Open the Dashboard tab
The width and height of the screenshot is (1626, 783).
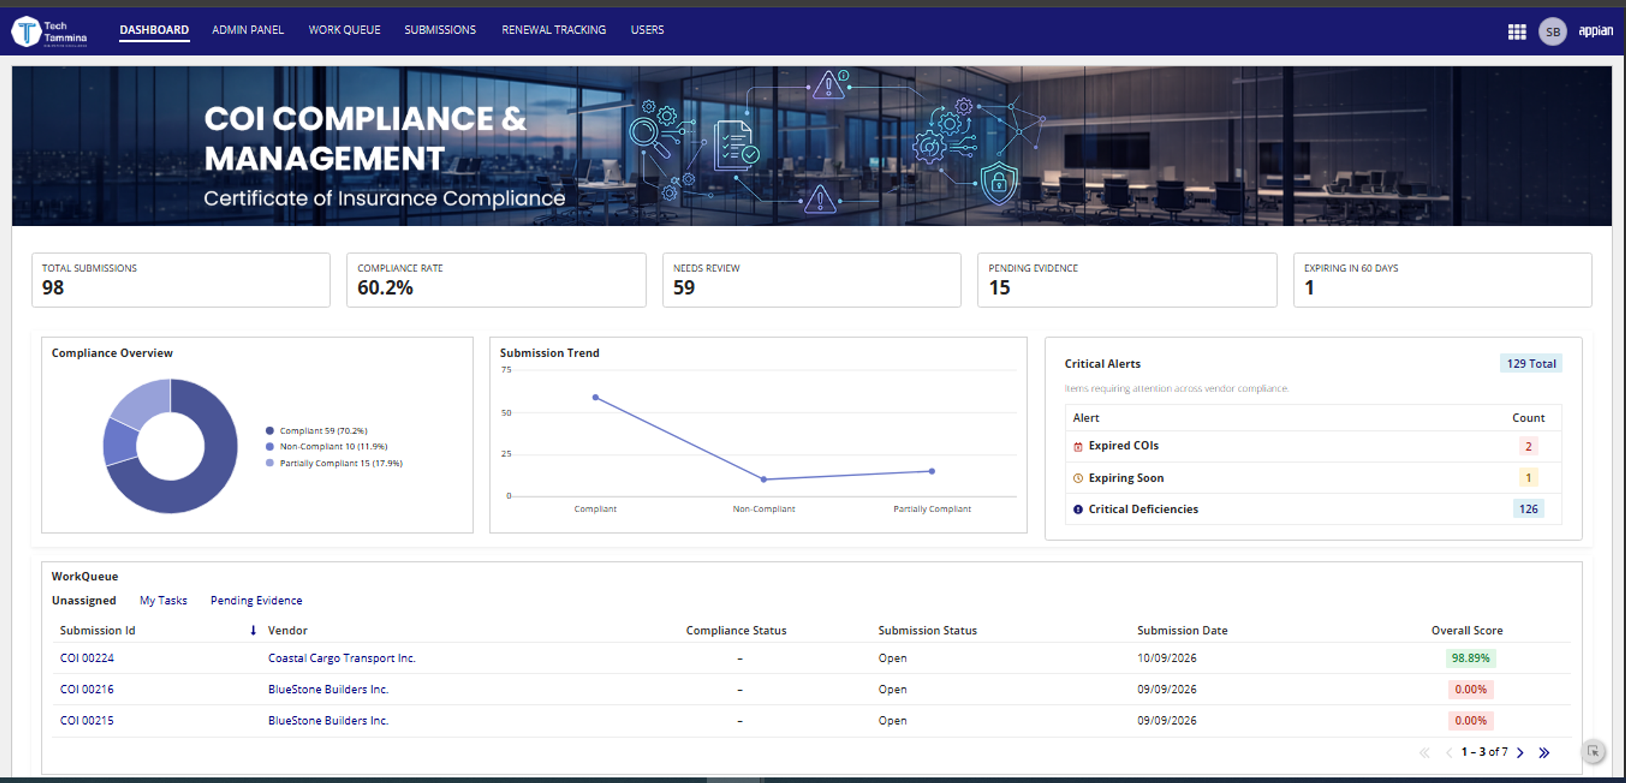coord(154,30)
